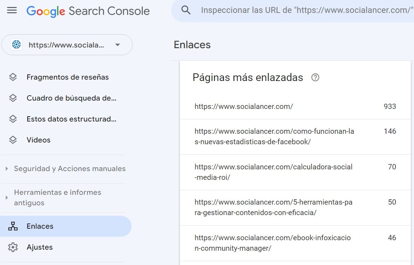
Task: Click the URL inspection search field
Action: click(304, 10)
